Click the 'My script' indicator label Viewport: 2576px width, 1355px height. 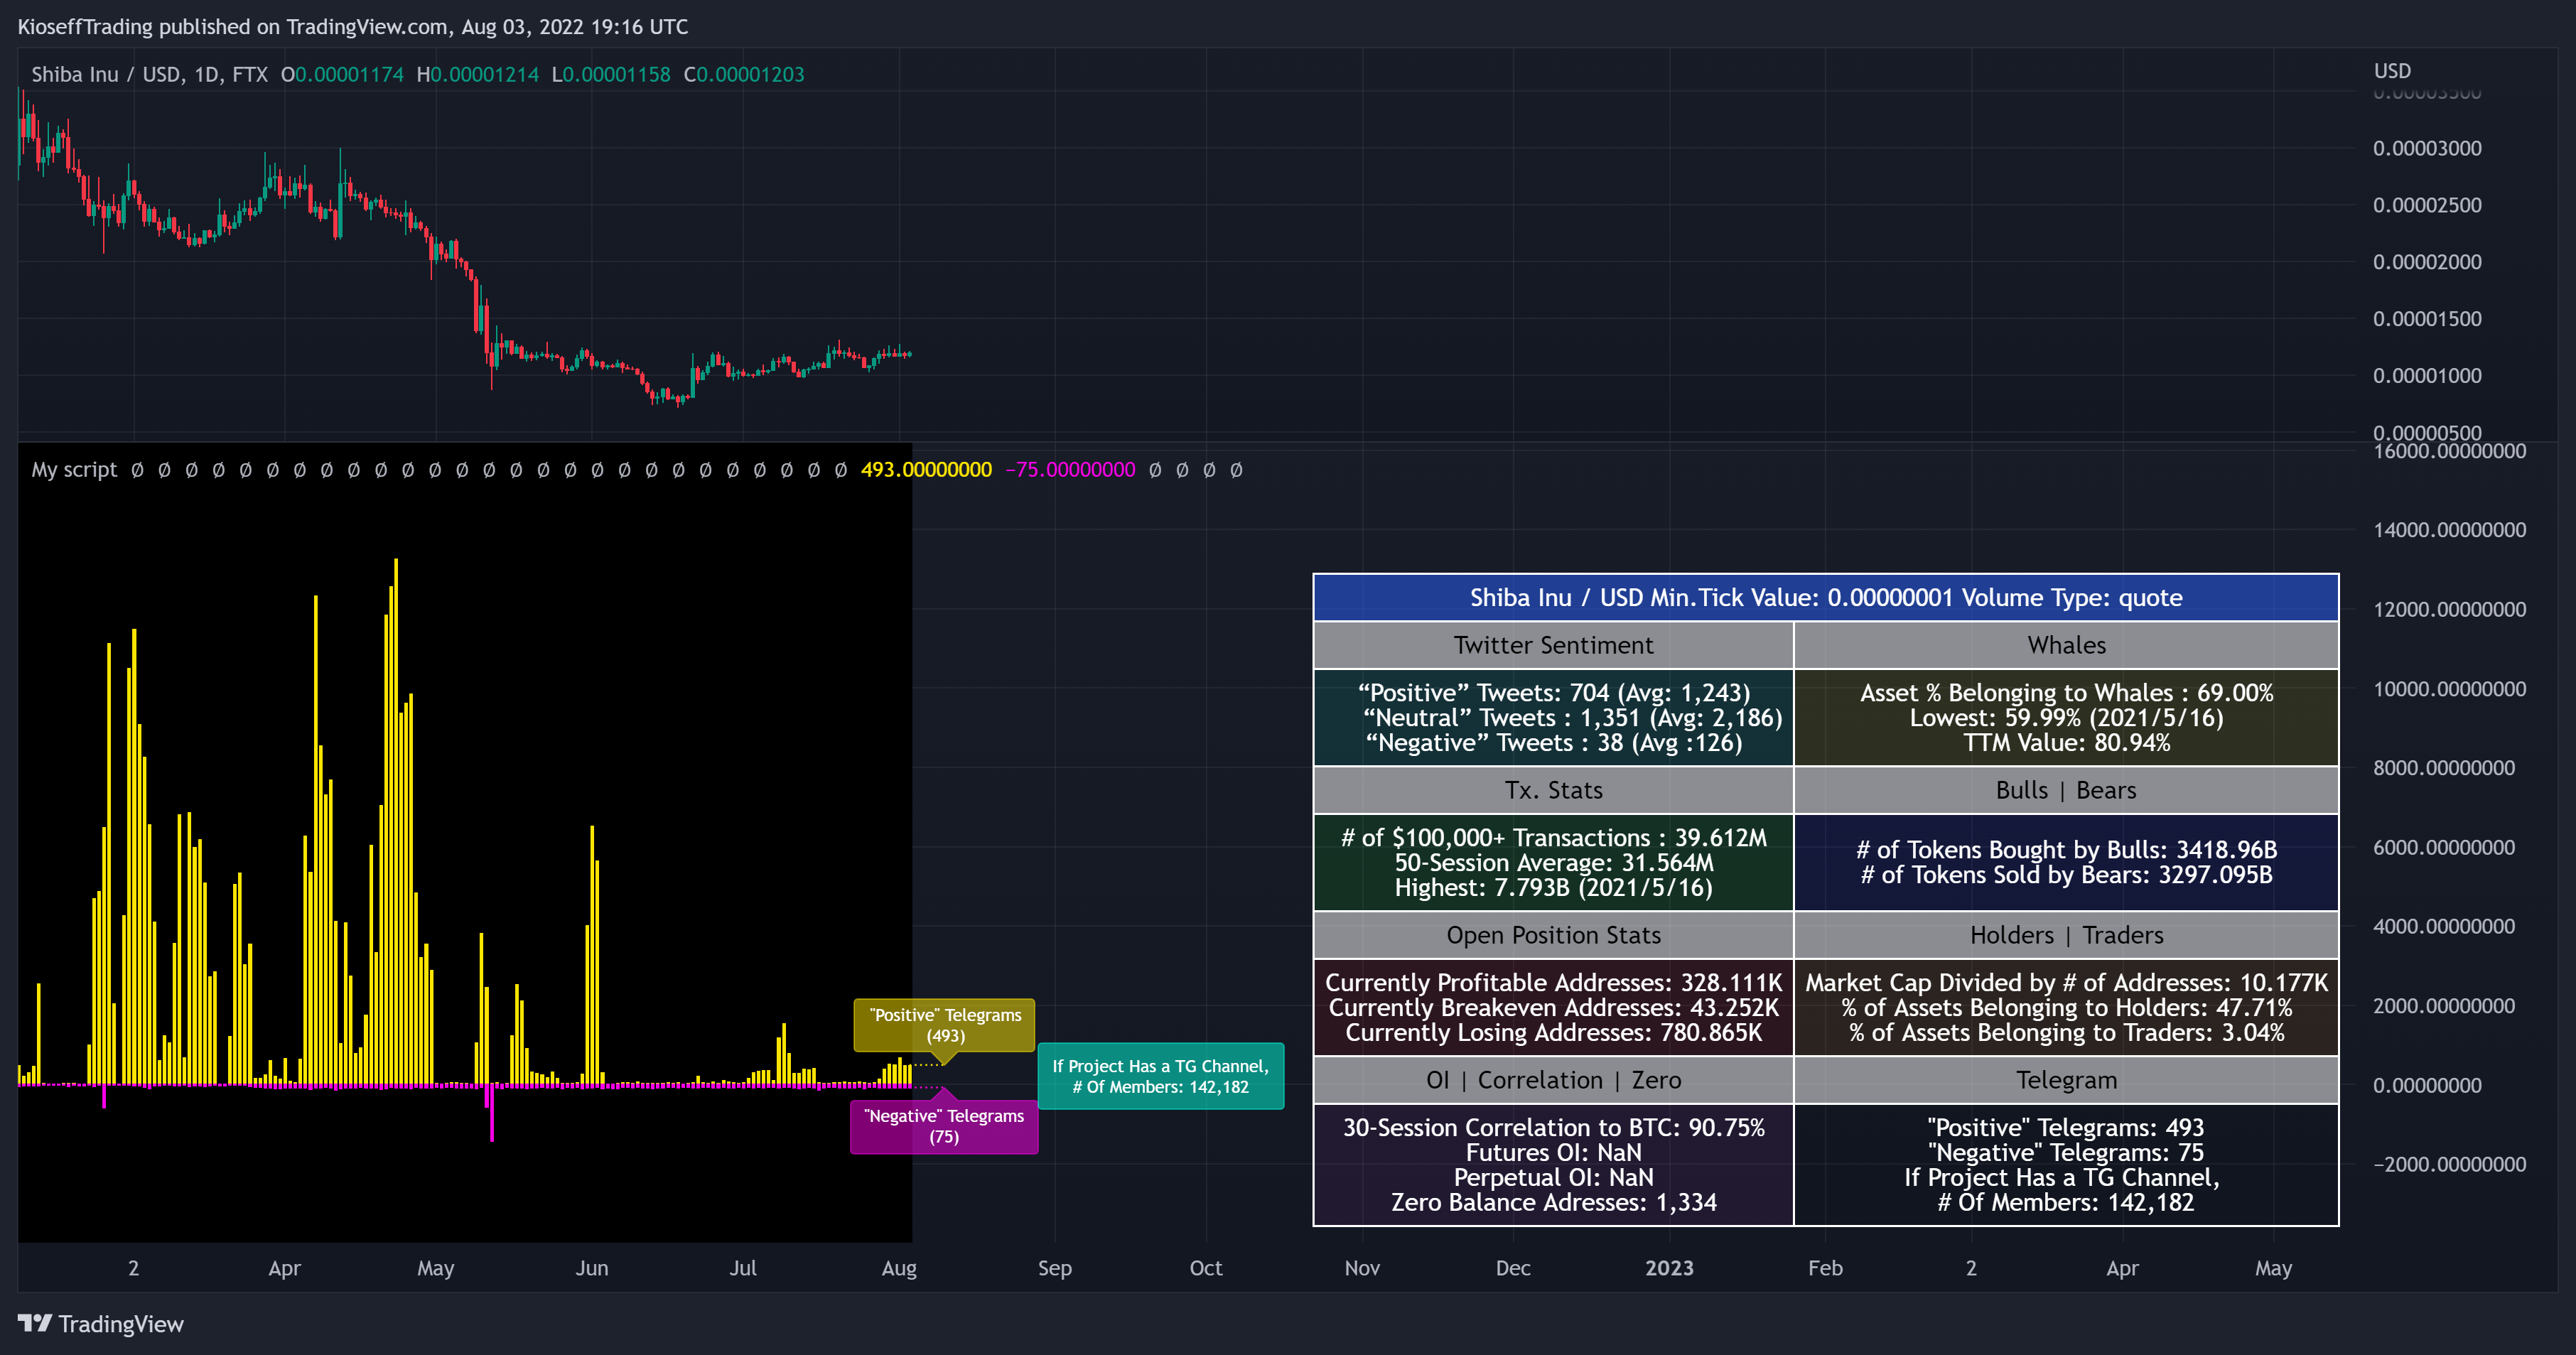point(74,469)
